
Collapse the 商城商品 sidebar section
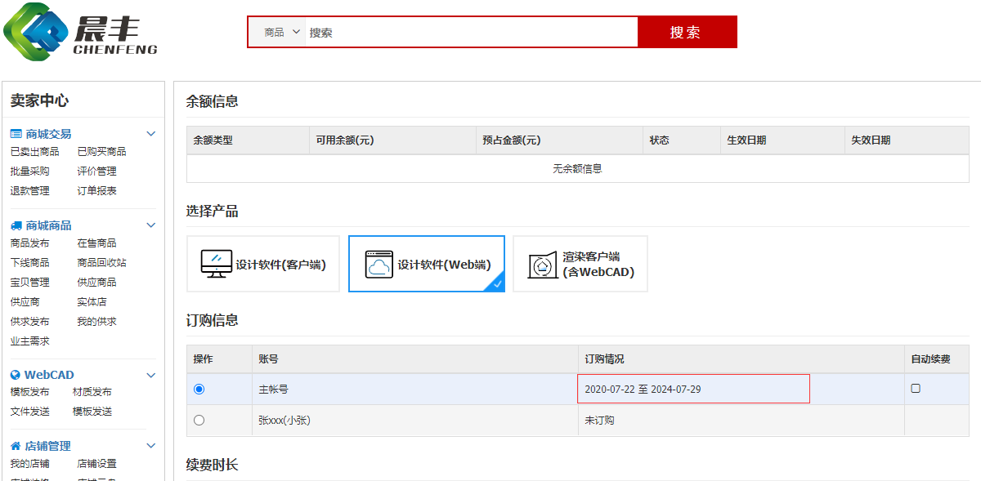coord(150,225)
